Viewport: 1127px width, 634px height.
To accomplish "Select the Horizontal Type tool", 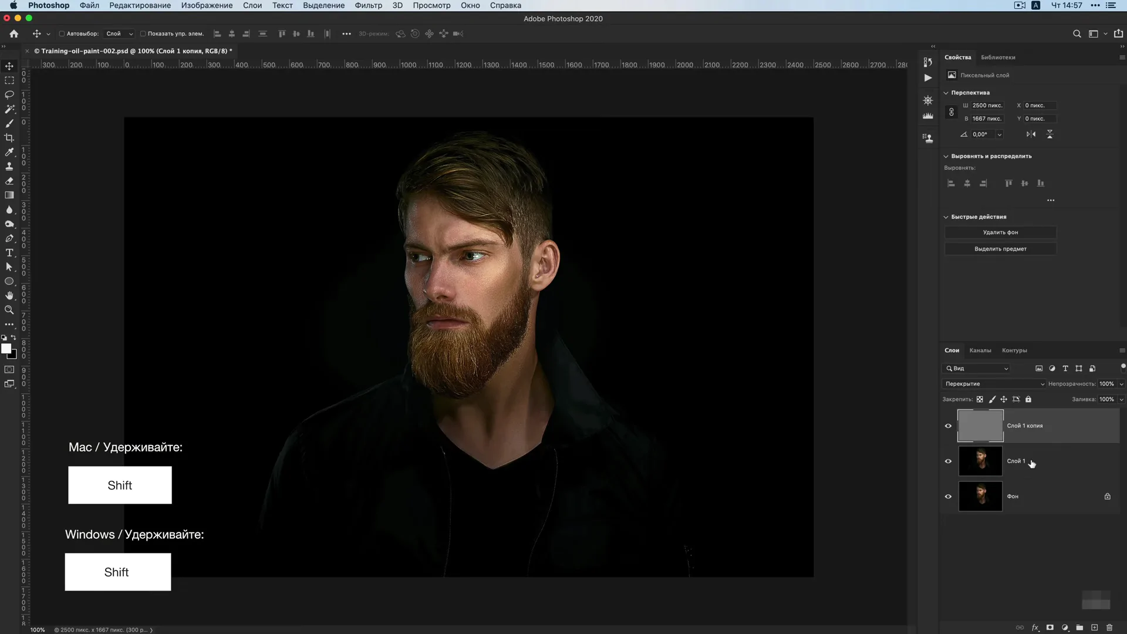I will click(9, 252).
